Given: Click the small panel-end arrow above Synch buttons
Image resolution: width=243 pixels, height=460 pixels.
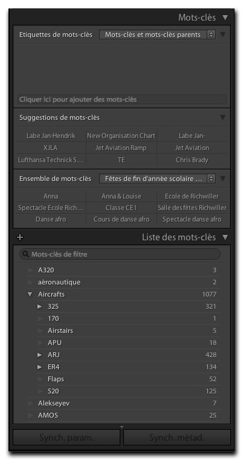Looking at the screenshot, I should (x=122, y=427).
